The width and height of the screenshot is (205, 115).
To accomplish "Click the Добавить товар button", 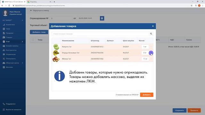I will tap(39, 32).
